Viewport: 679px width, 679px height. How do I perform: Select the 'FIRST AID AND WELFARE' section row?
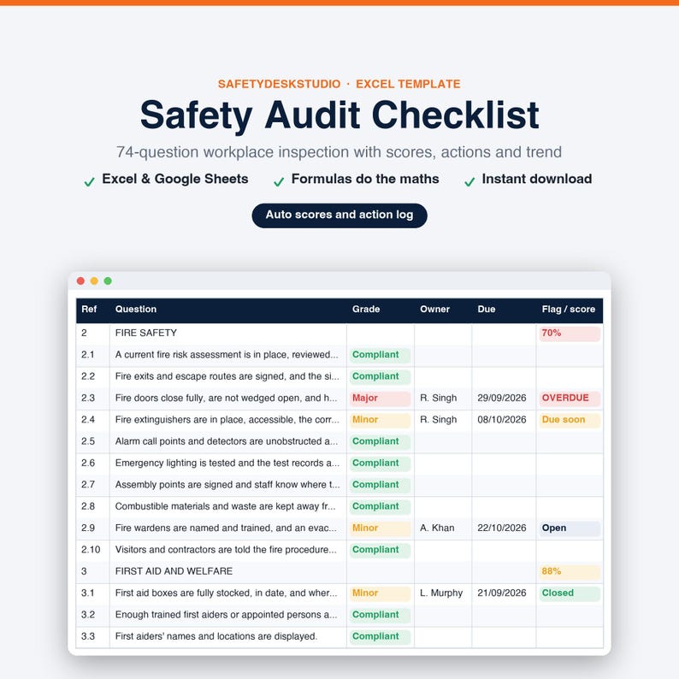coord(339,571)
